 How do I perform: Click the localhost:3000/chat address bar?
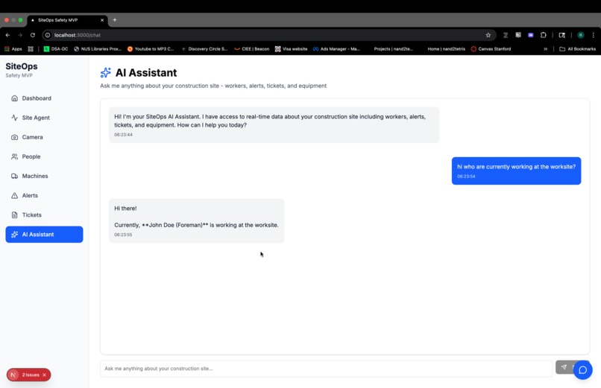coord(268,35)
